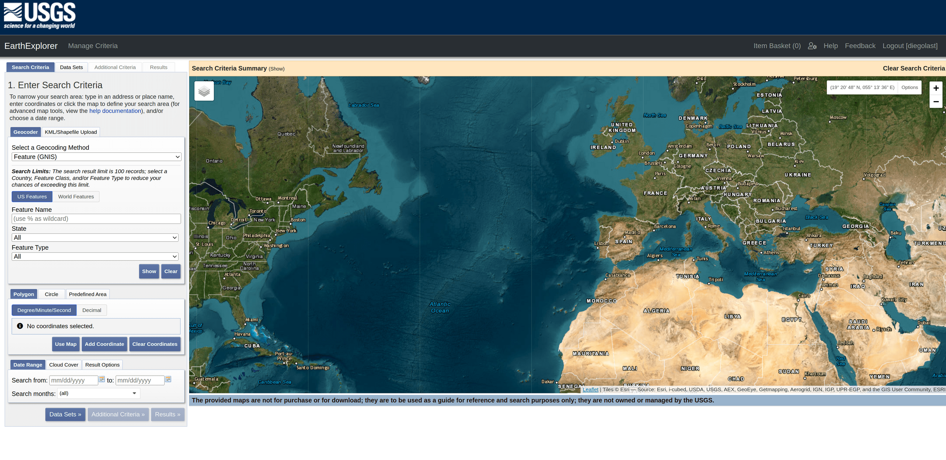The image size is (946, 460).
Task: Switch coordinate format to Decimal
Action: tap(92, 310)
